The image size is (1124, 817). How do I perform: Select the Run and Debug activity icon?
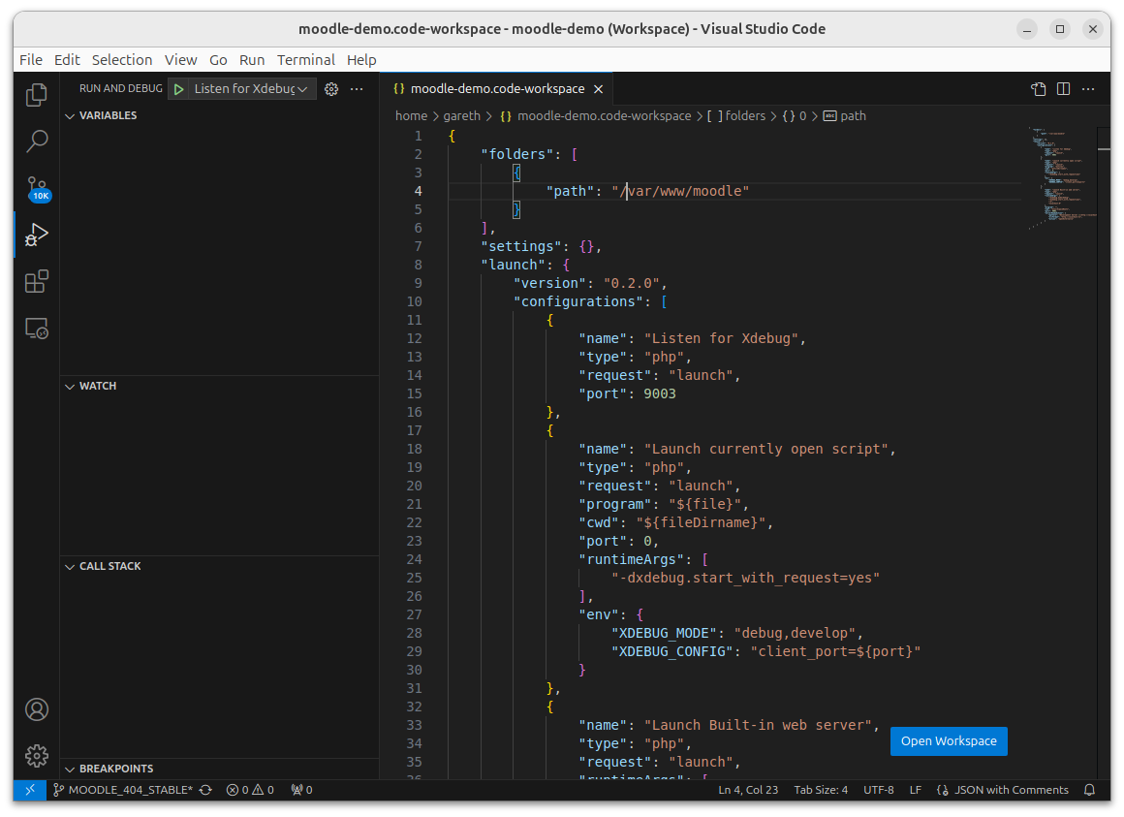click(37, 235)
